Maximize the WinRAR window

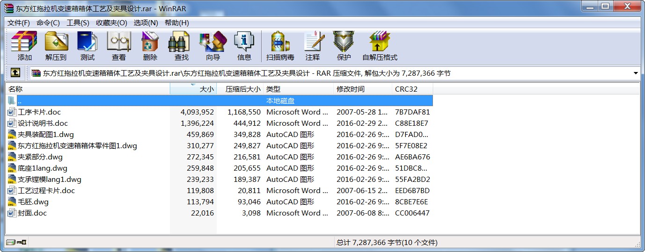coord(605,6)
